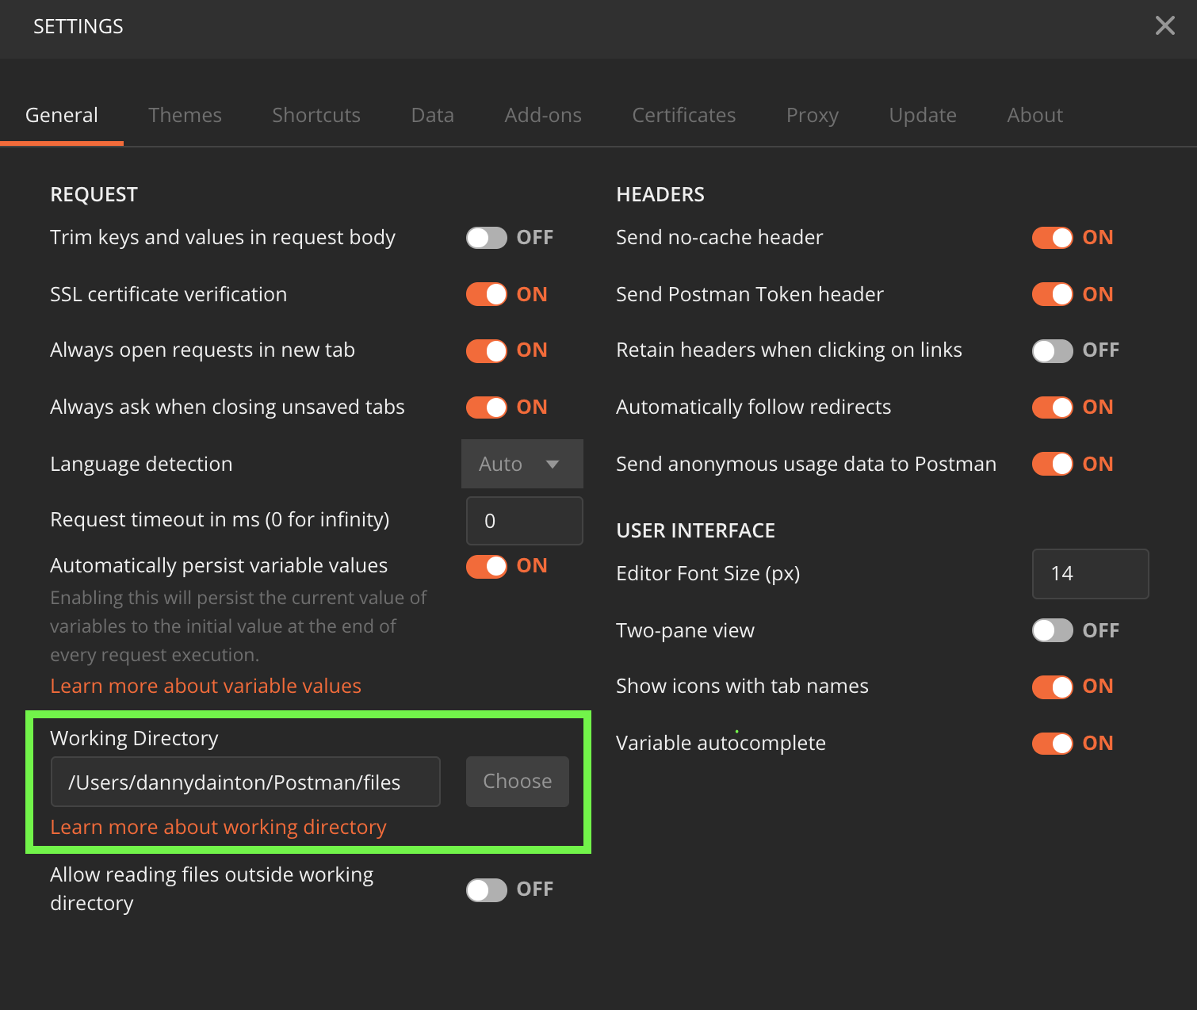Click the Request timeout input field
Image resolution: width=1197 pixels, height=1010 pixels.
point(525,521)
